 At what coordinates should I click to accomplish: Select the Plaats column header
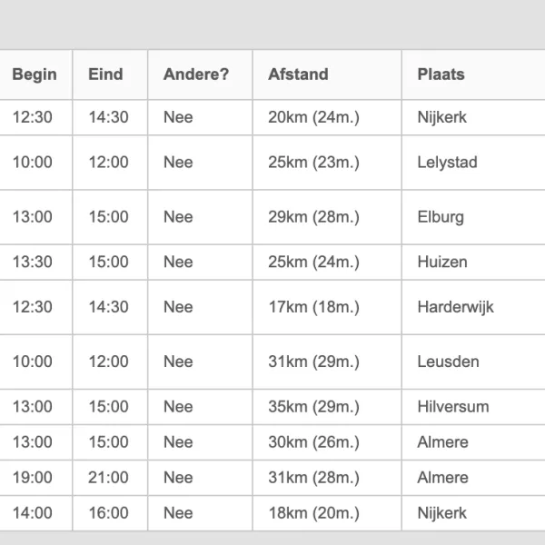click(473, 74)
